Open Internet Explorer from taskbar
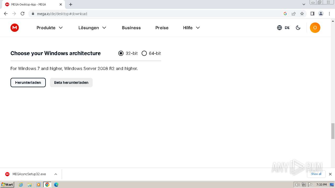The height and width of the screenshot is (188, 335). coord(21,185)
